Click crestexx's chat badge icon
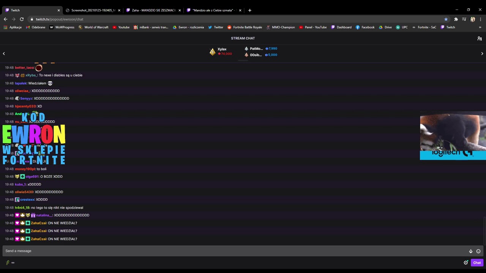Screen dimensions: 486x273 (x=17, y=199)
